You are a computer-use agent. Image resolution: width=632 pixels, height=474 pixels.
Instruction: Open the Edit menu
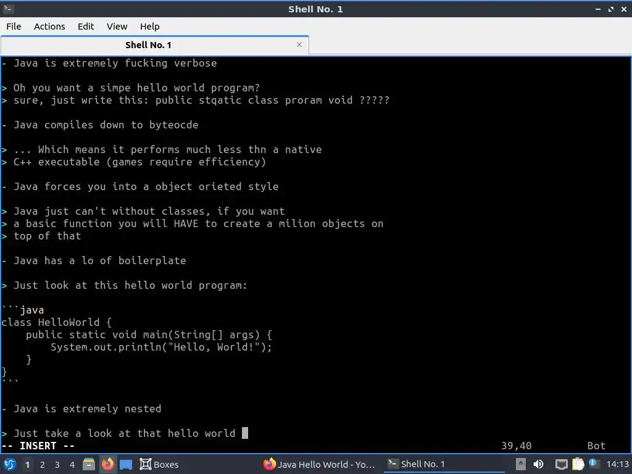click(85, 27)
